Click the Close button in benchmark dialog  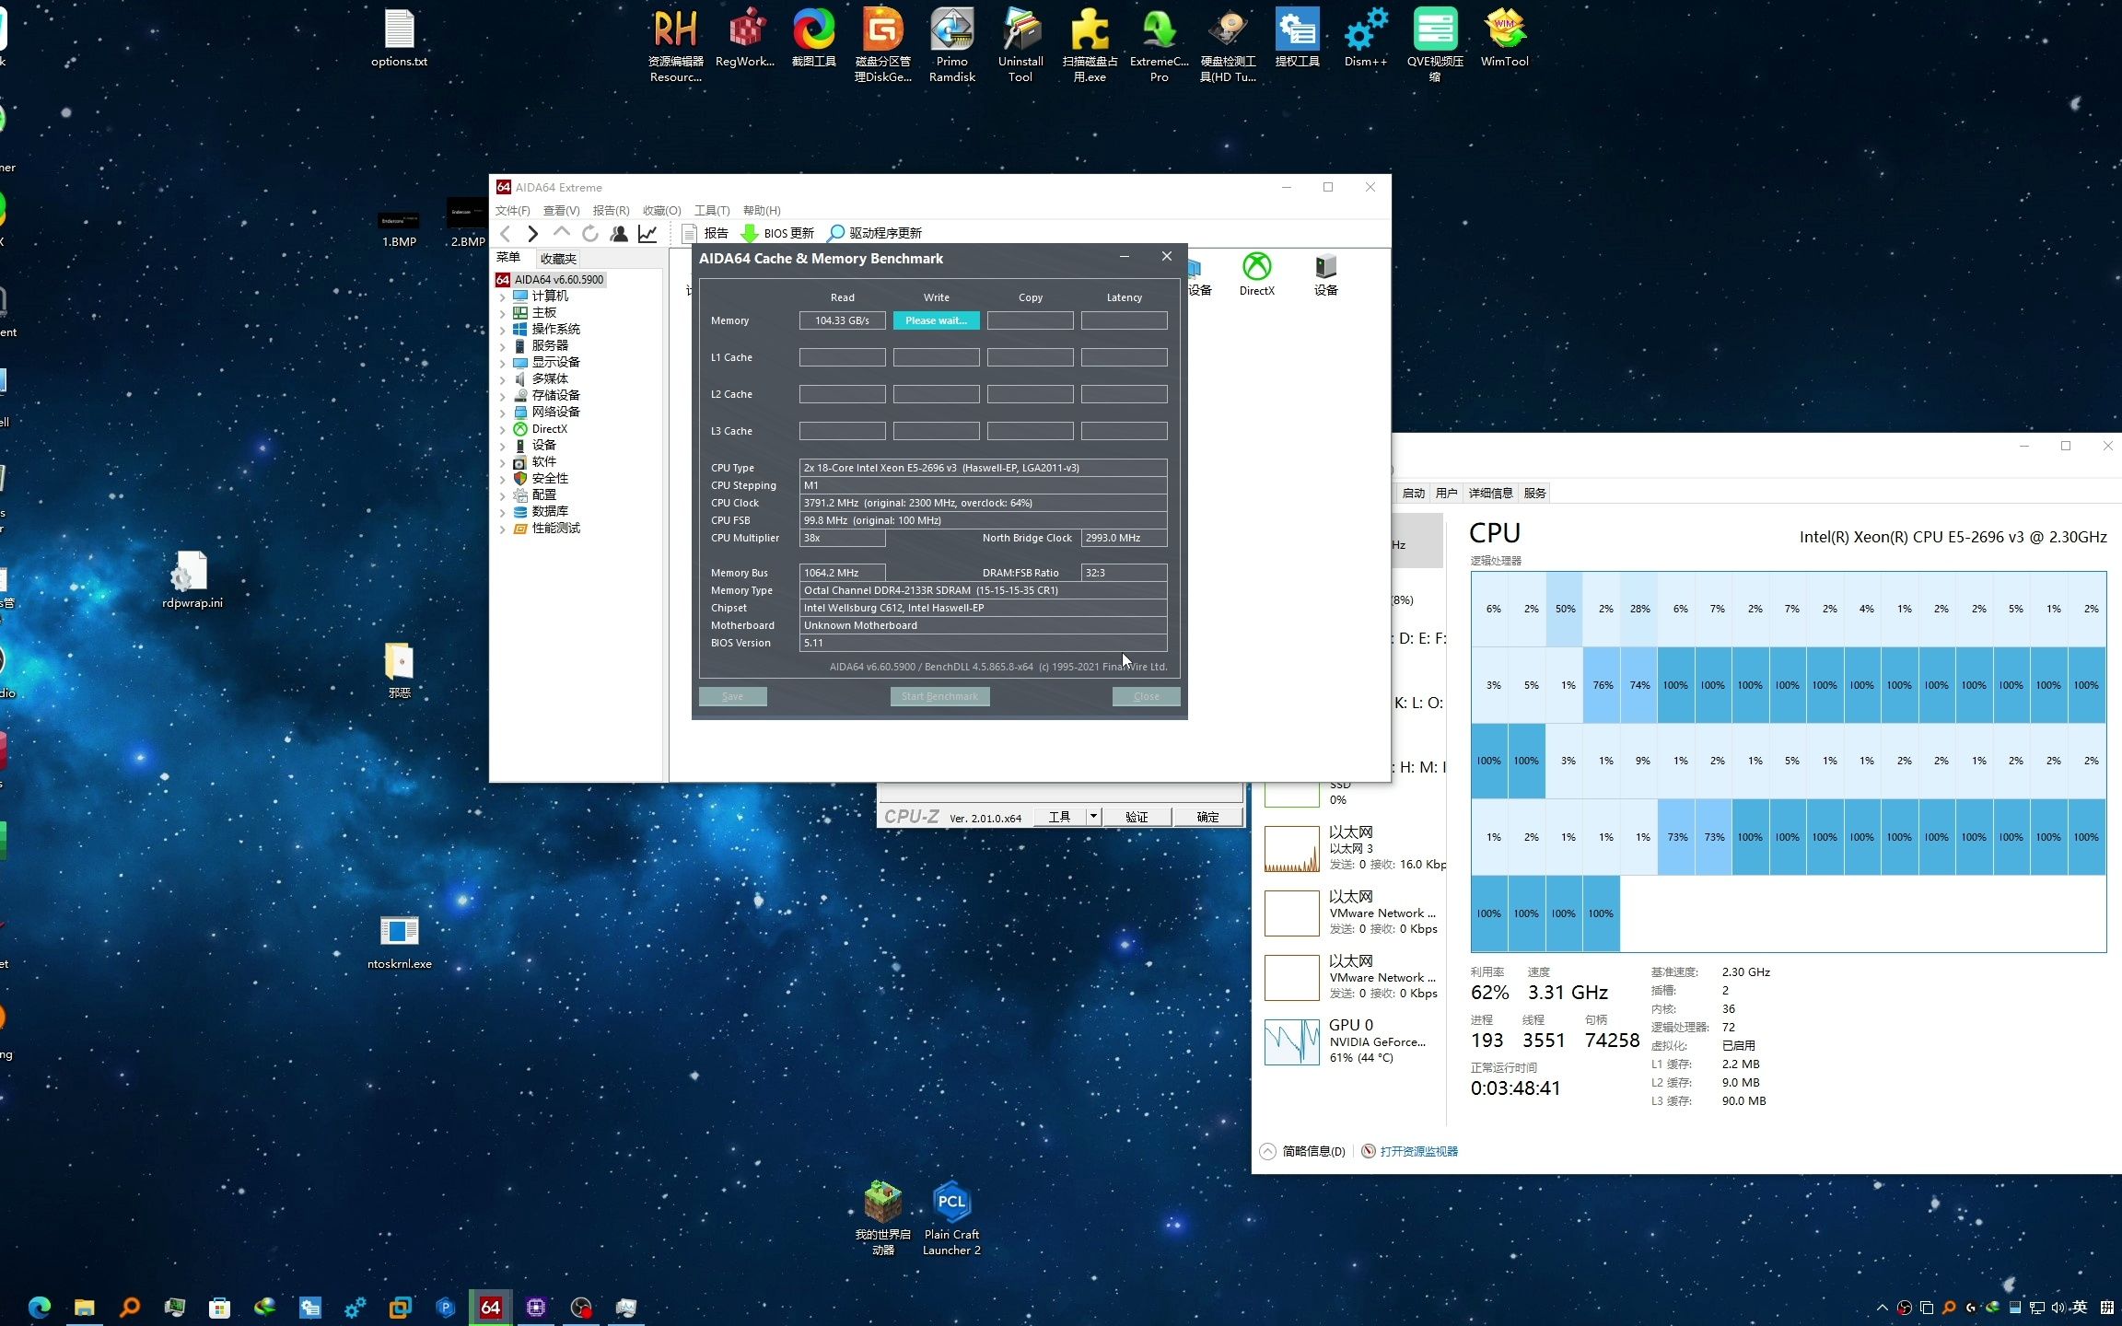[1146, 696]
